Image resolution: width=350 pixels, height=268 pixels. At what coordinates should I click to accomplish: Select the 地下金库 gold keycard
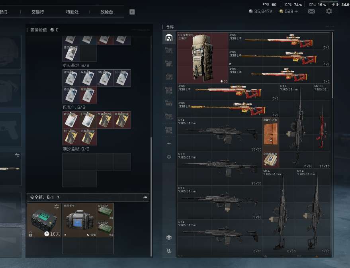71,137
